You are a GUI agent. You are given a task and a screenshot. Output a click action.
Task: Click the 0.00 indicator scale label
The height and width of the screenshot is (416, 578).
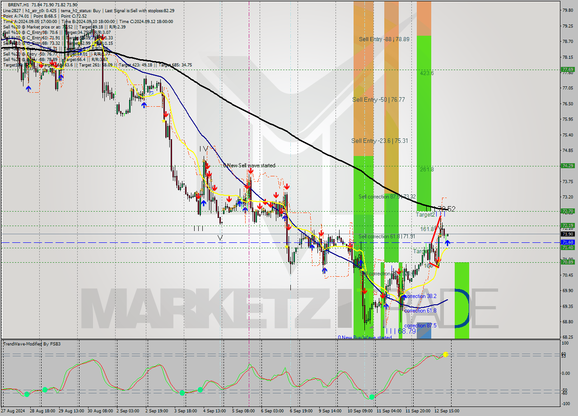pyautogui.click(x=566, y=373)
